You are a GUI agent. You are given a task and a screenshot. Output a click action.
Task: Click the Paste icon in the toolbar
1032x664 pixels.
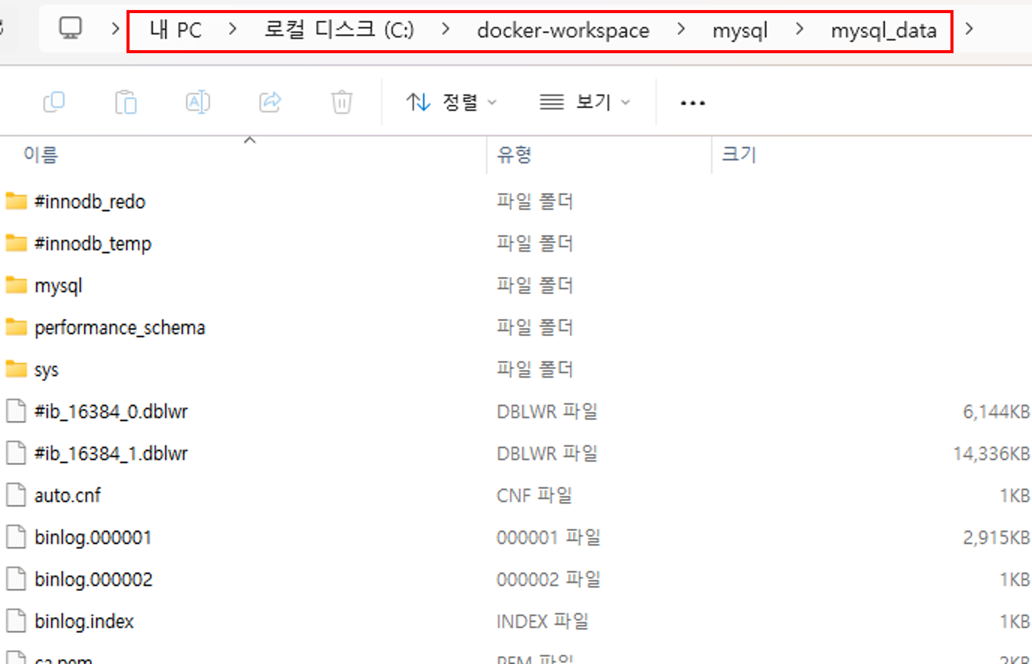point(126,102)
